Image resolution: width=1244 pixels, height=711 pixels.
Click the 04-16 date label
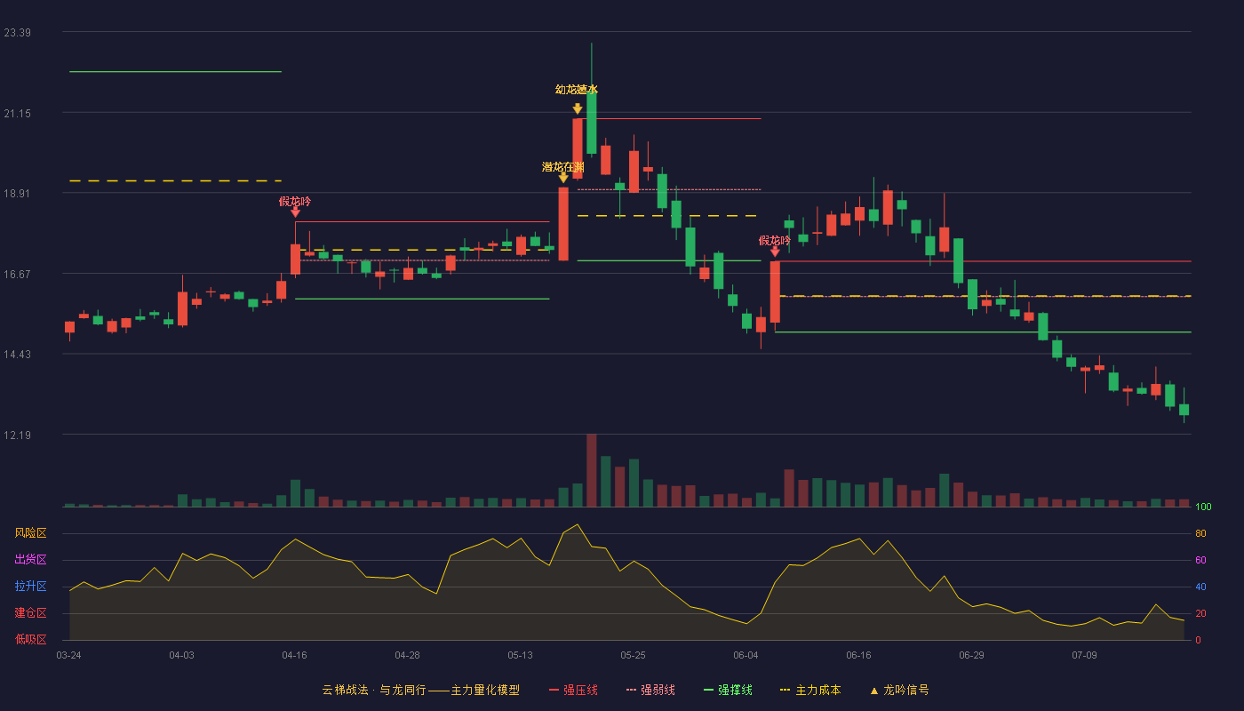pyautogui.click(x=294, y=655)
